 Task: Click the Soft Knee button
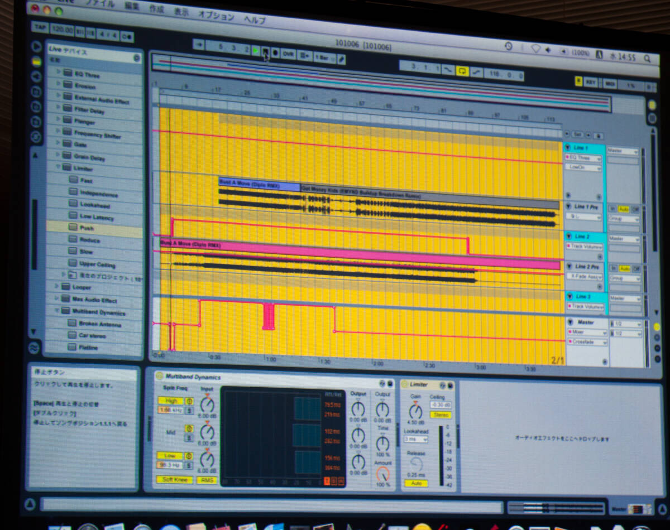[x=175, y=480]
